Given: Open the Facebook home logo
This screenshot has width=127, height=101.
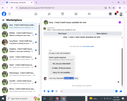Looking at the screenshot, I should point(4,14).
